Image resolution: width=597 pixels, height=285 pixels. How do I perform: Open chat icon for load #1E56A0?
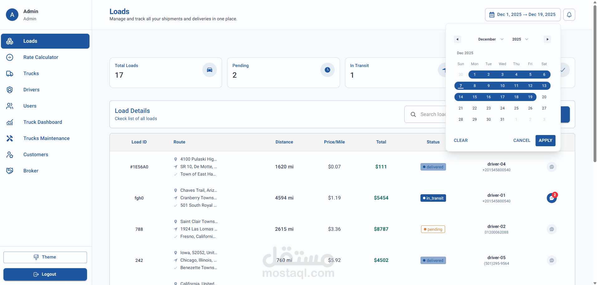(x=552, y=167)
